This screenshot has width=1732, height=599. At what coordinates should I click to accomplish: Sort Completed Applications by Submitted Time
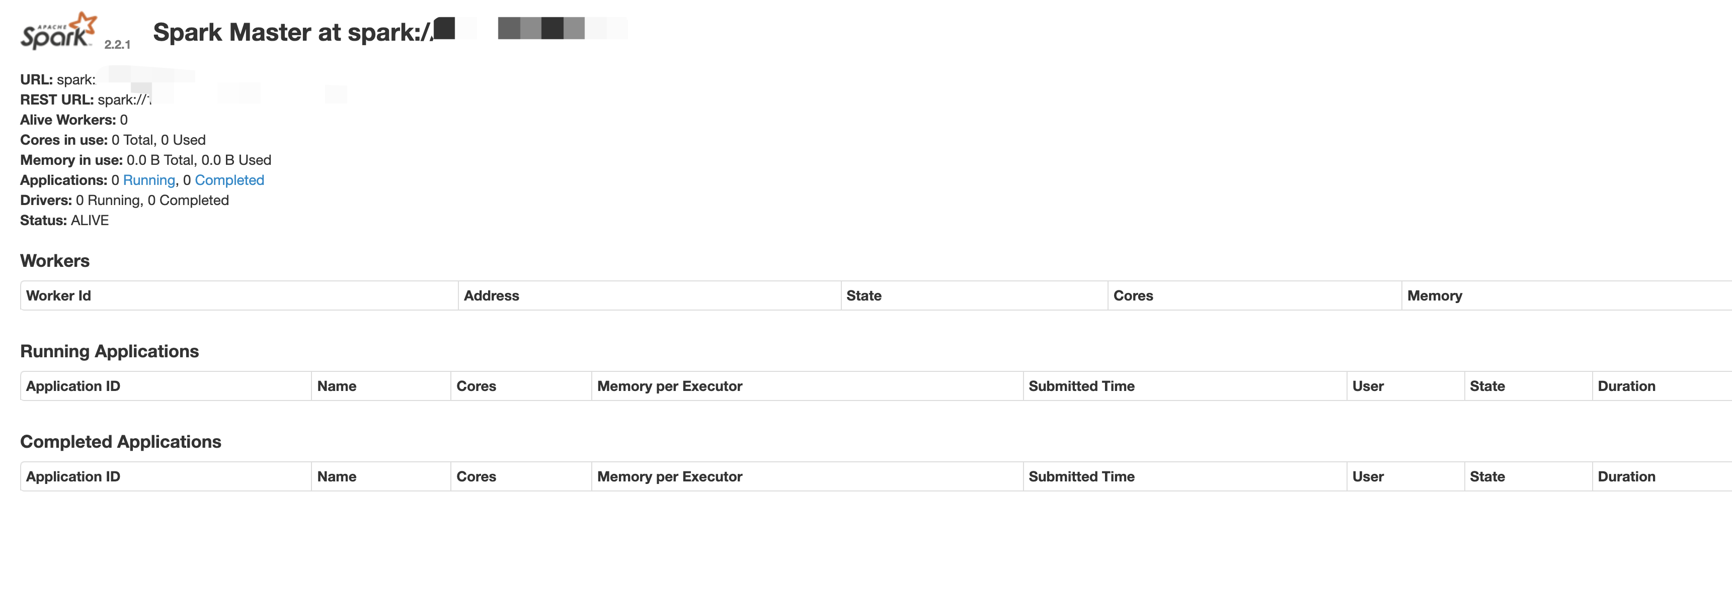(1081, 477)
